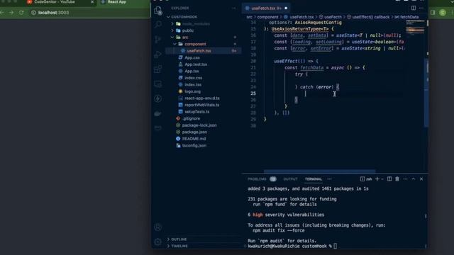The height and width of the screenshot is (255, 454).
Task: Open react-app-env.d.ts file
Action: tap(201, 98)
